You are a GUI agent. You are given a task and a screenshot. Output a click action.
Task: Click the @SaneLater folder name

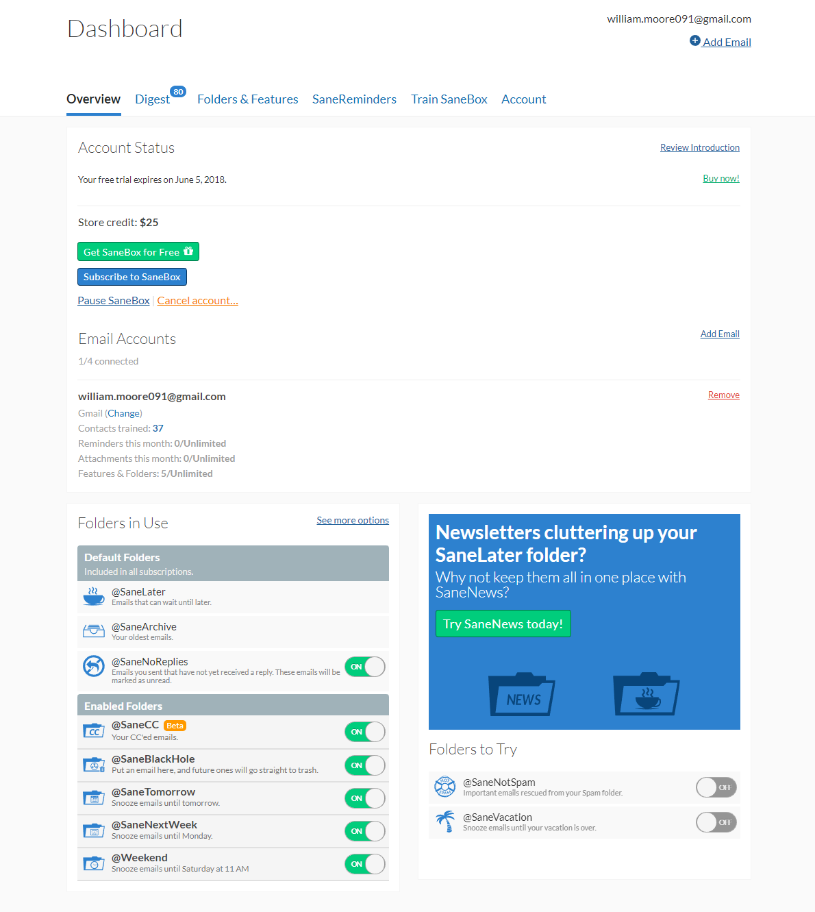(138, 592)
